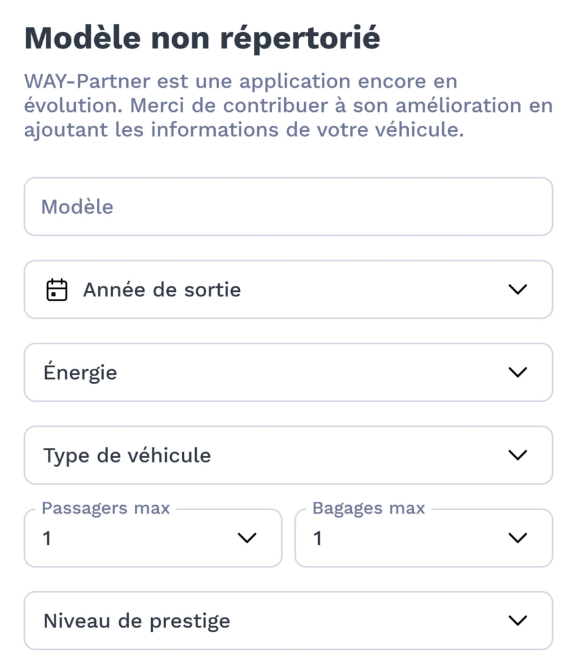Click the chevron arrow in Niveau de prestige field
Screen dimensions: 577x670
pos(517,621)
